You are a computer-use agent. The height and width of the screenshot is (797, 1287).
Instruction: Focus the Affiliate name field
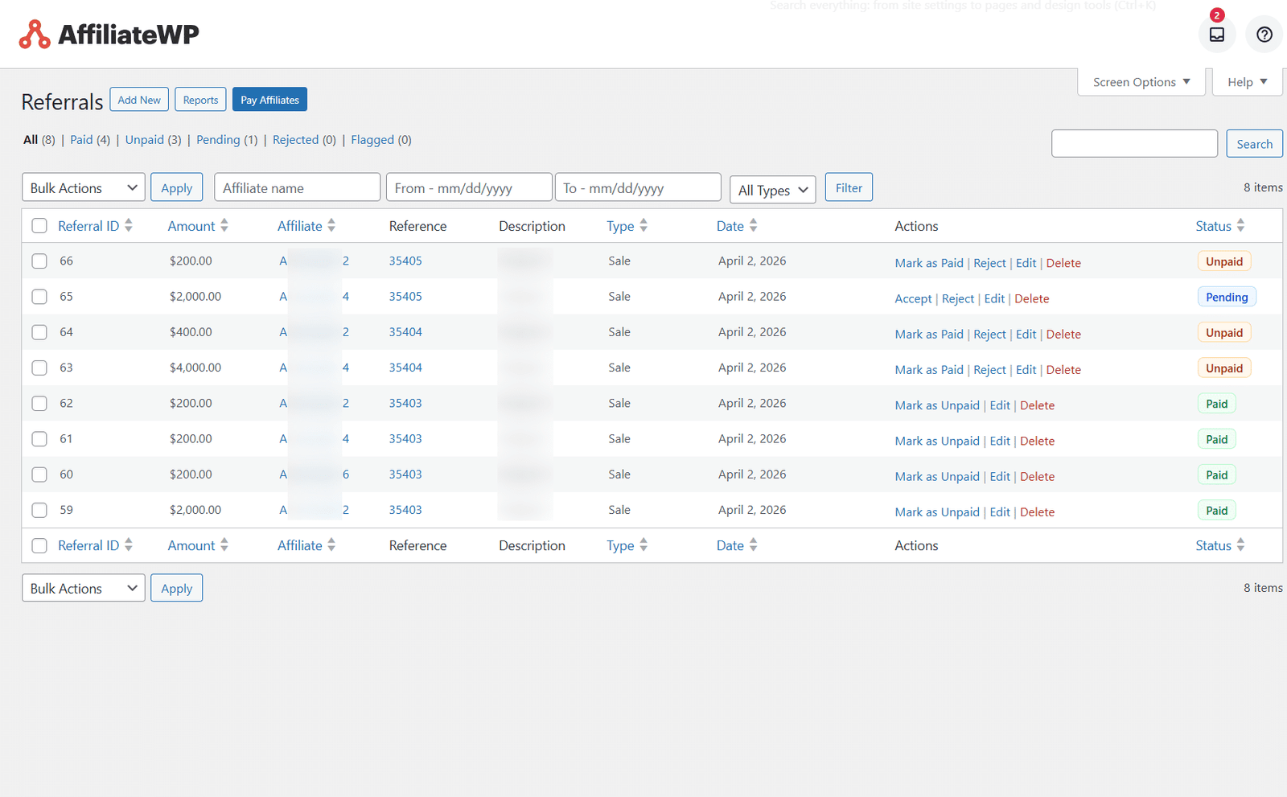click(x=297, y=187)
